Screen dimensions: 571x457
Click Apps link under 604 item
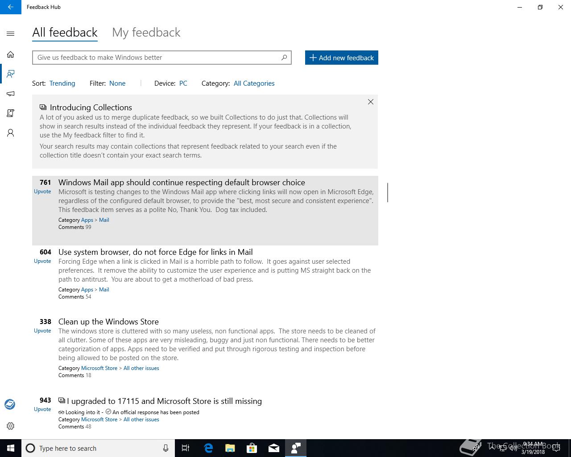pyautogui.click(x=87, y=290)
